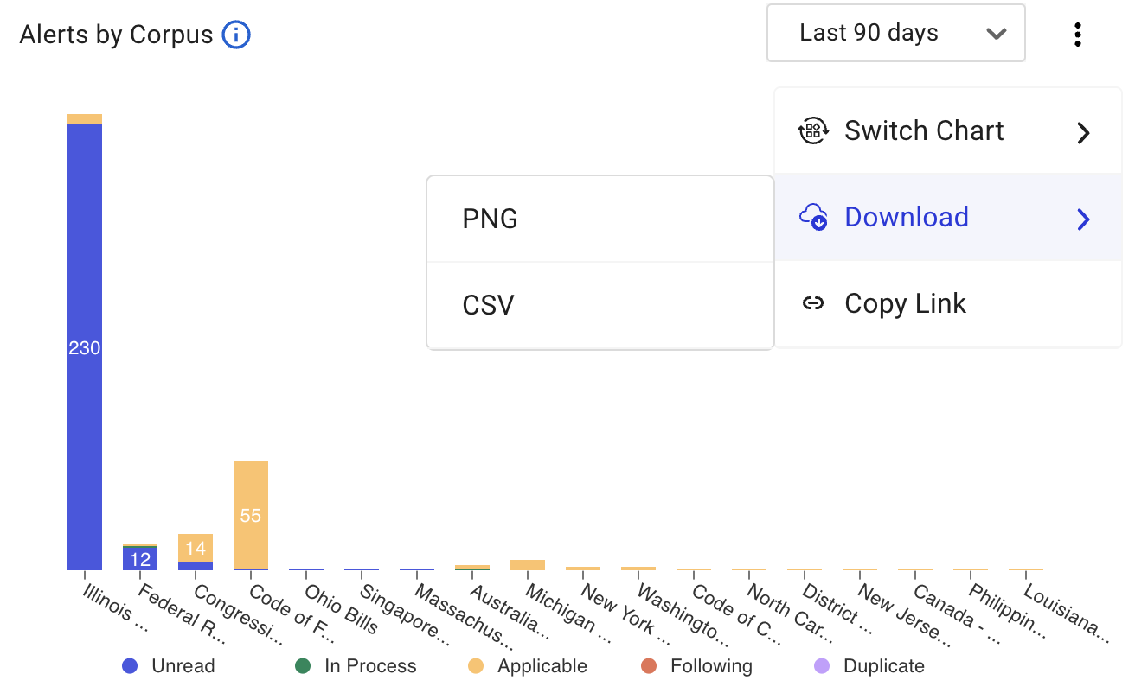Open the three-dot kebab menu

1077,35
